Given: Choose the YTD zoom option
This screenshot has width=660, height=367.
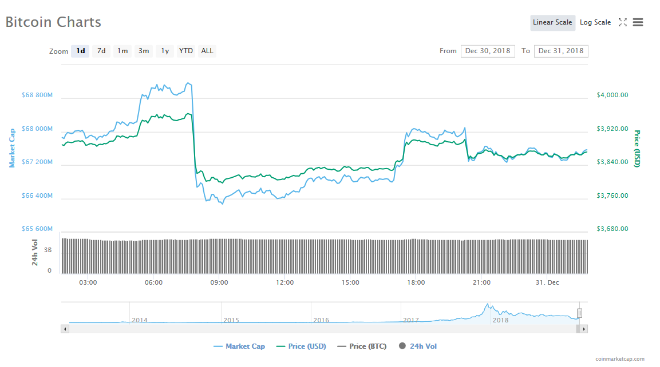Looking at the screenshot, I should coord(186,51).
